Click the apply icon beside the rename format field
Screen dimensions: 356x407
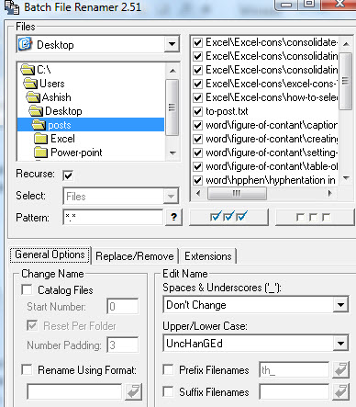133,391
